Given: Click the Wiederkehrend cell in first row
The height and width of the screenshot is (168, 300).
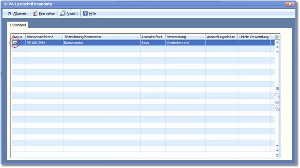Looking at the screenshot, I should click(185, 43).
